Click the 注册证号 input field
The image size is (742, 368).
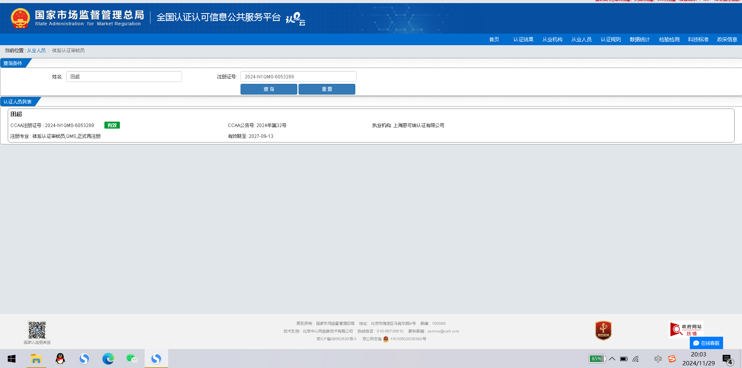(x=298, y=76)
